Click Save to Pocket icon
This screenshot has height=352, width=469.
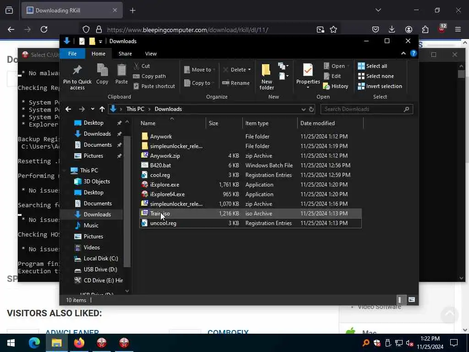point(376,29)
